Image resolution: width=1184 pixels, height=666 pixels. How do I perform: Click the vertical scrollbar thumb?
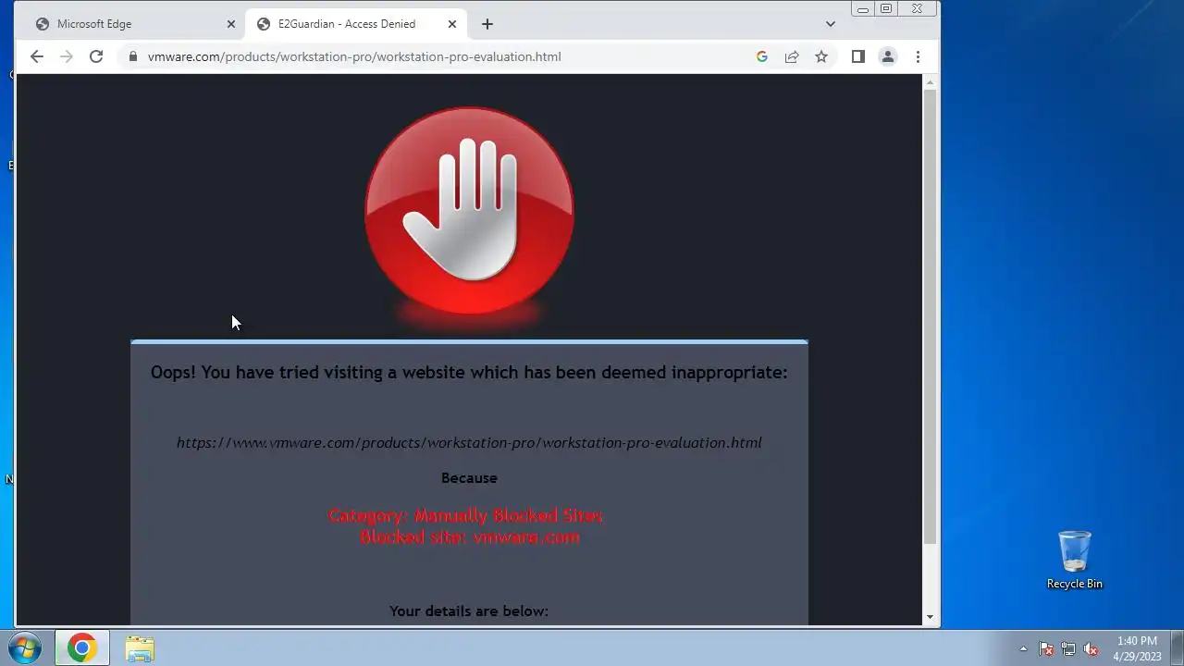coord(931,316)
